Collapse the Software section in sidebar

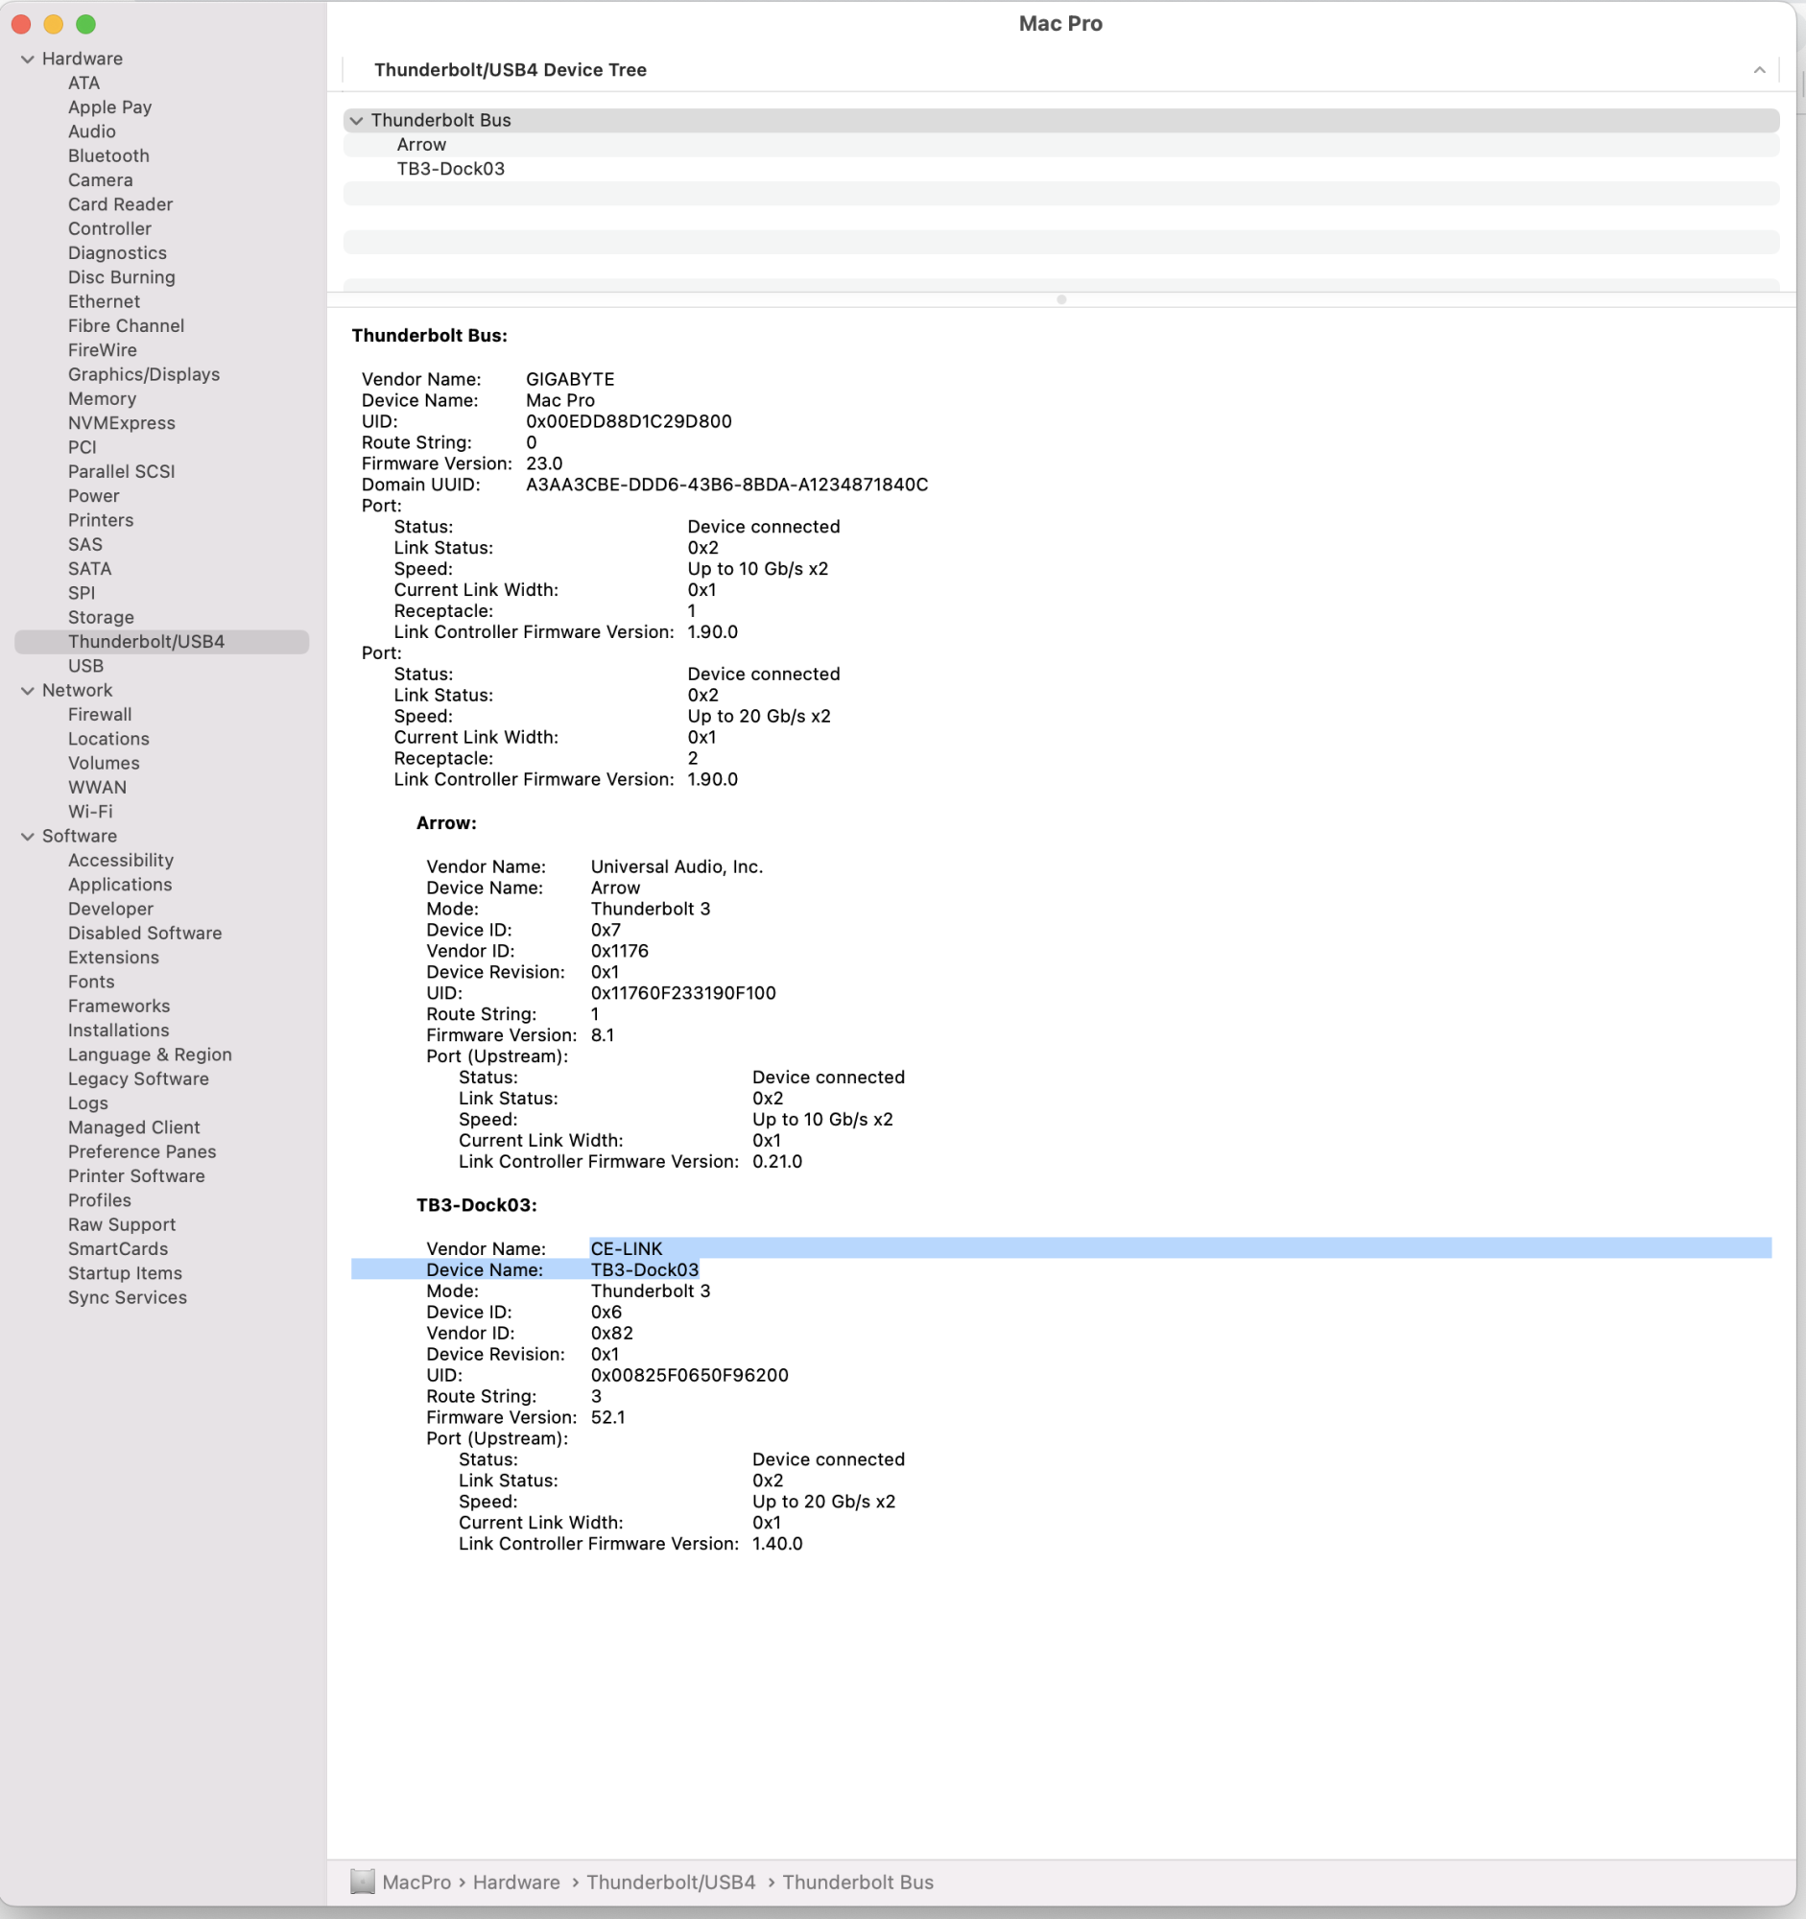click(x=27, y=836)
